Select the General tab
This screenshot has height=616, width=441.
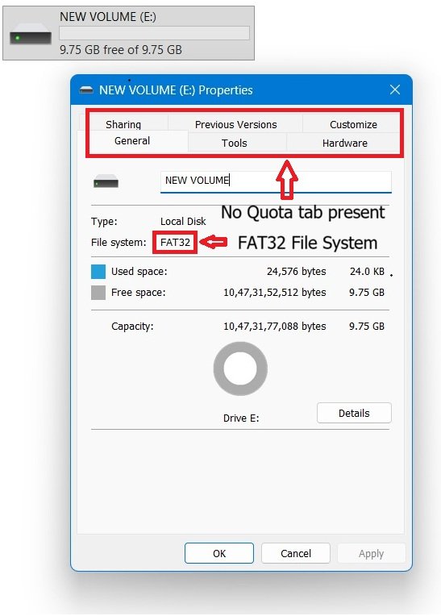pos(132,140)
